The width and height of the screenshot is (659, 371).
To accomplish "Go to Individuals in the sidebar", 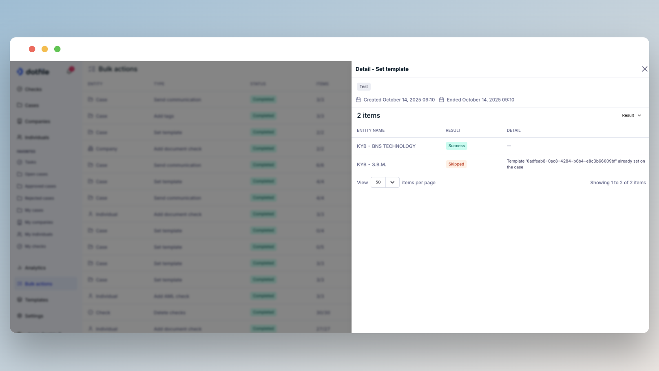I will [33, 137].
